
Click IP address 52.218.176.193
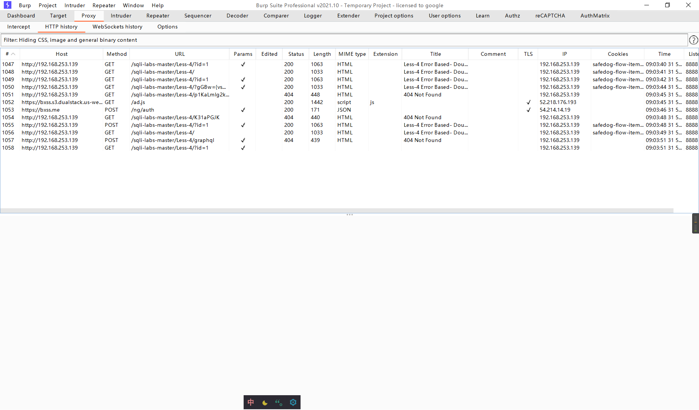(x=558, y=102)
